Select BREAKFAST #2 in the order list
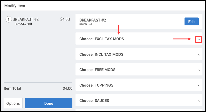 pyautogui.click(x=25, y=19)
